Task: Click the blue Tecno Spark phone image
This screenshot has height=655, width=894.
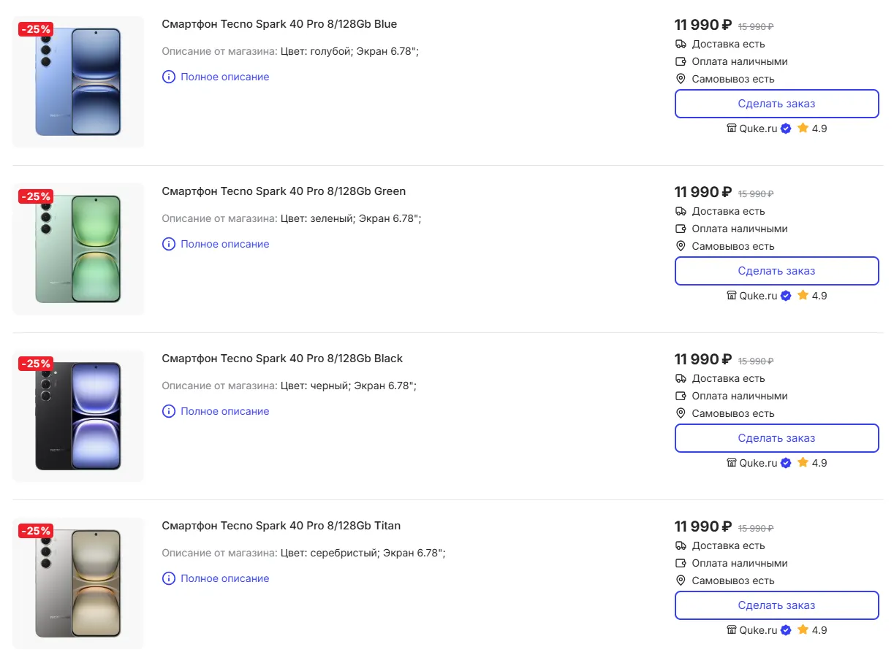Action: tap(78, 82)
